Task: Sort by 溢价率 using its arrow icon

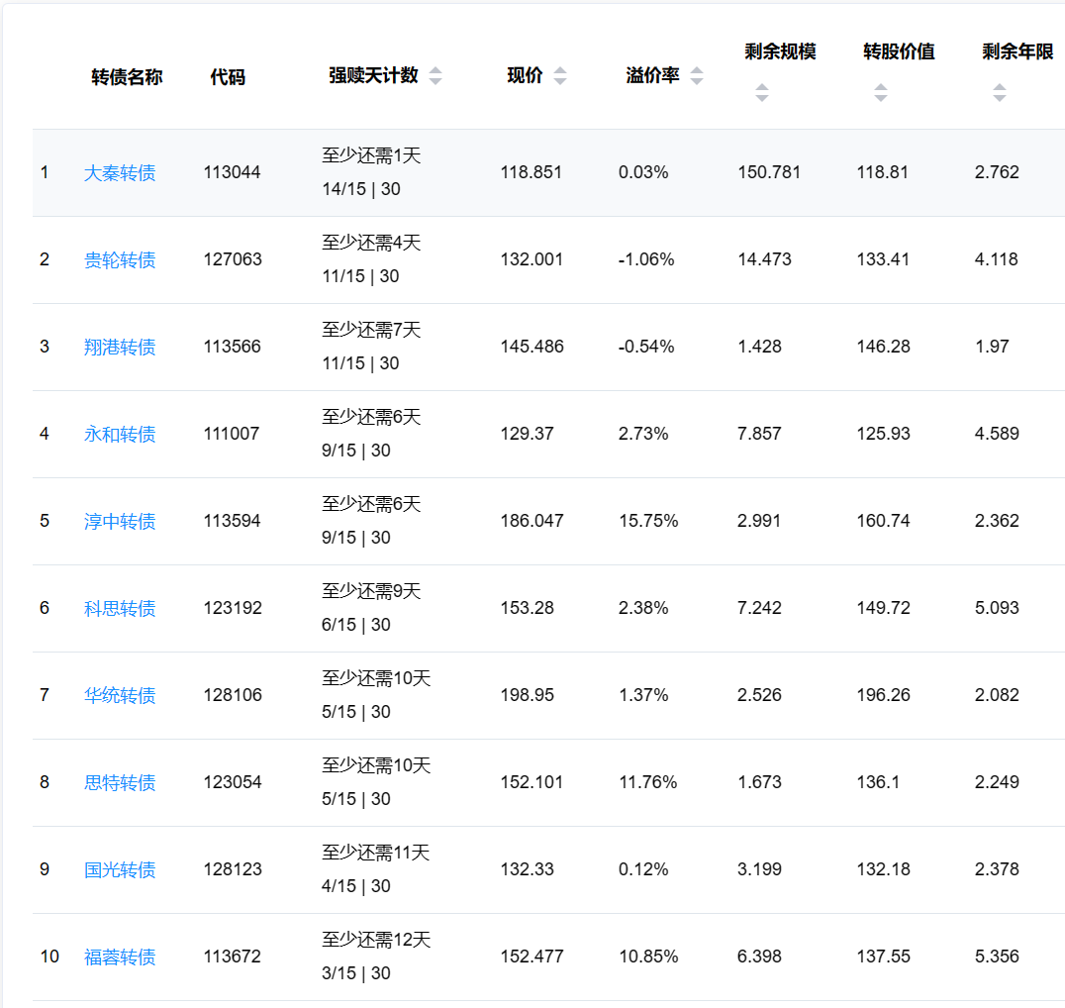Action: (x=697, y=76)
